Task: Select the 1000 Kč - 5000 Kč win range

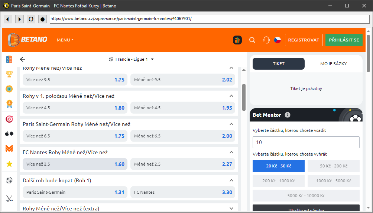Action: click(334, 181)
